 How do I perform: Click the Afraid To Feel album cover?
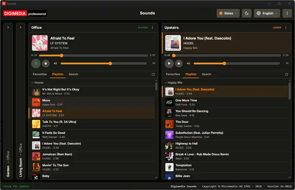(40, 43)
